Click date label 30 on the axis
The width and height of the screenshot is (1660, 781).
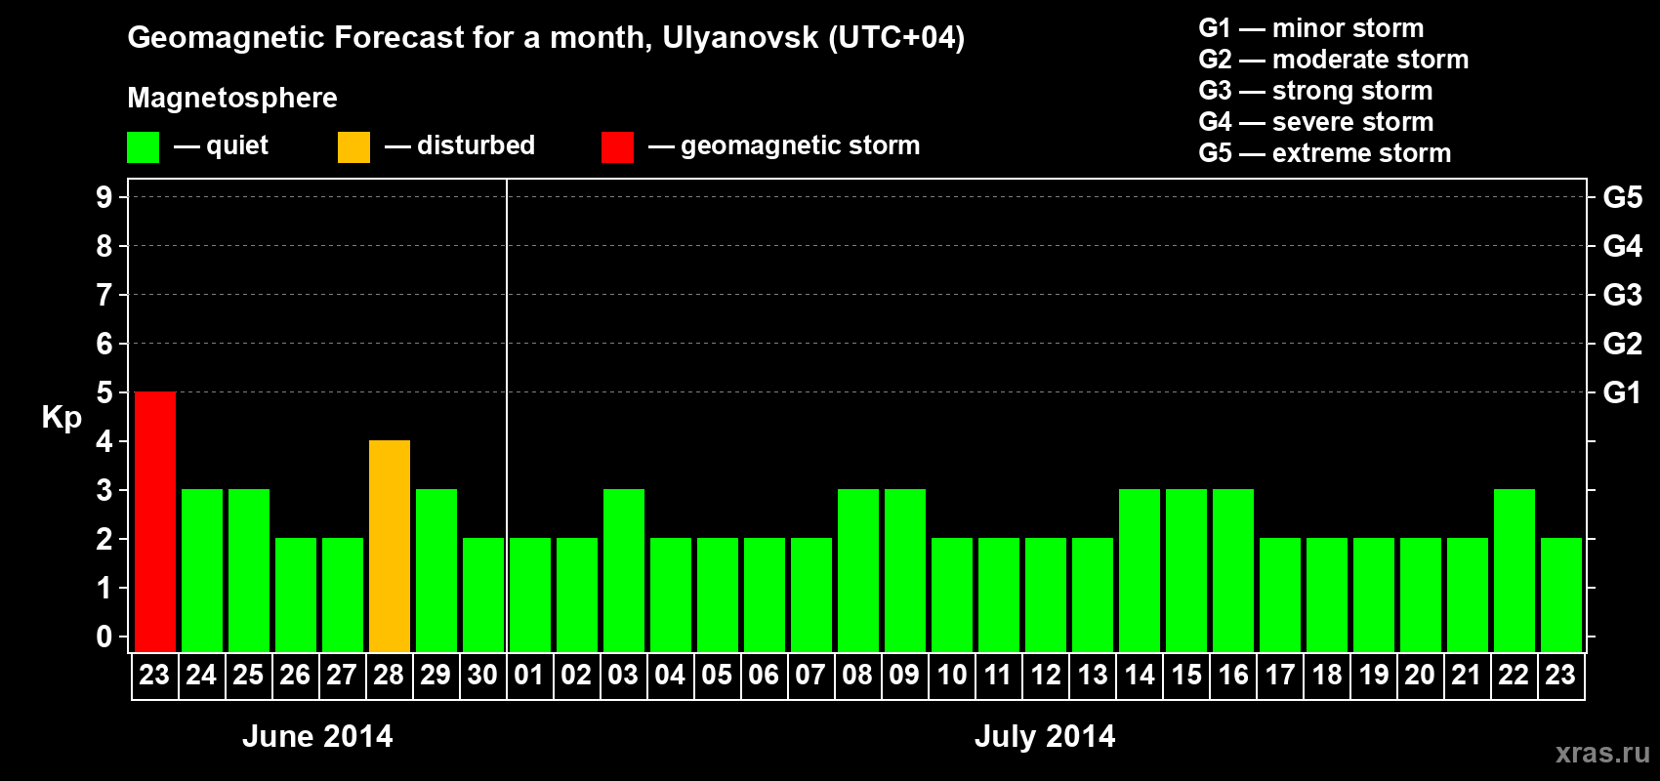pyautogui.click(x=482, y=675)
